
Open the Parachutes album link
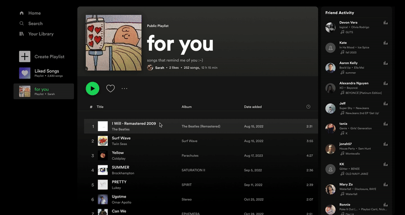[x=190, y=156]
